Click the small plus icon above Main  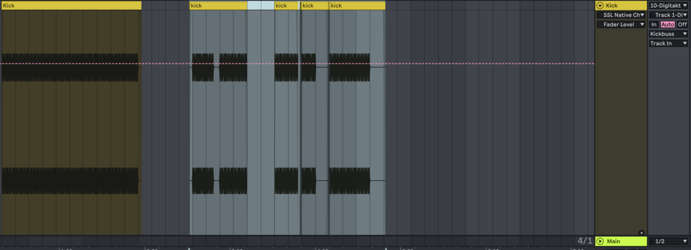[x=641, y=233]
